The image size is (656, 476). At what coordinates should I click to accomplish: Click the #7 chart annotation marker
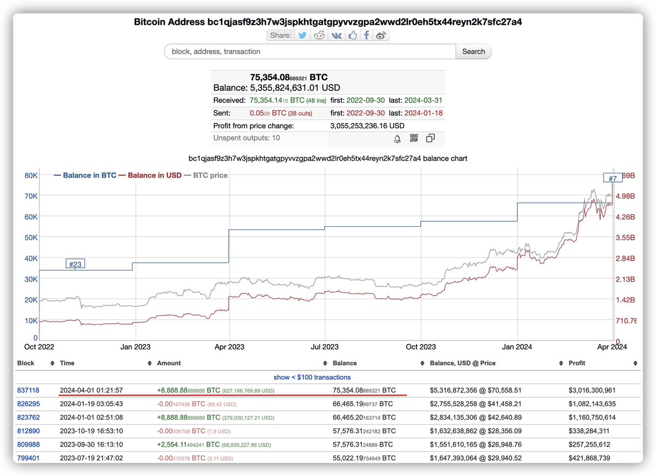click(x=612, y=178)
